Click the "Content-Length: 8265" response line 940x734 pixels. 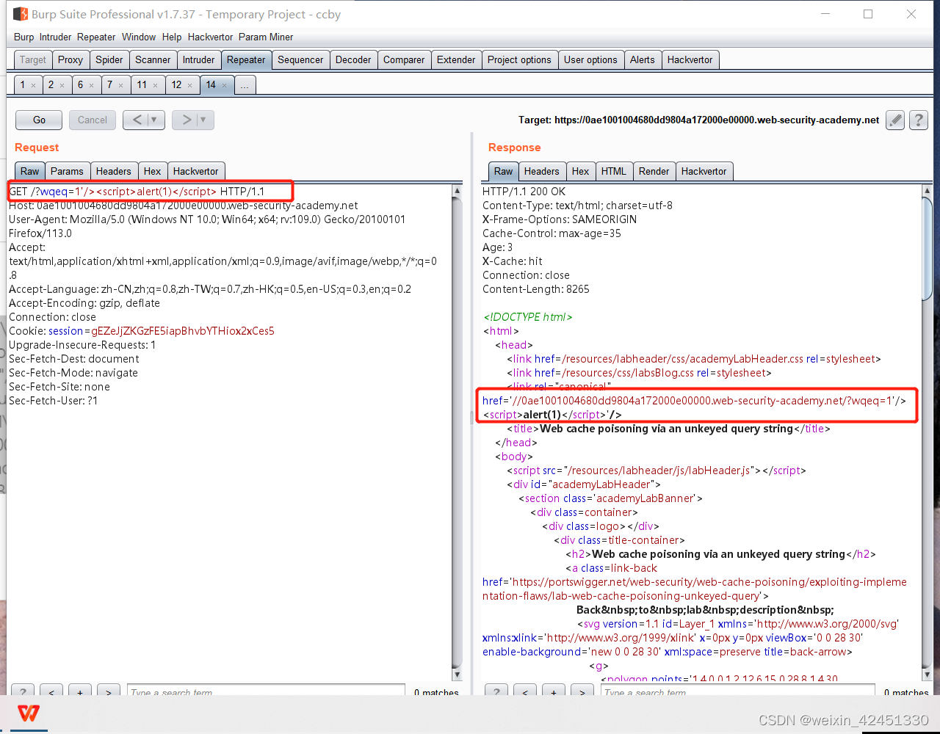536,289
